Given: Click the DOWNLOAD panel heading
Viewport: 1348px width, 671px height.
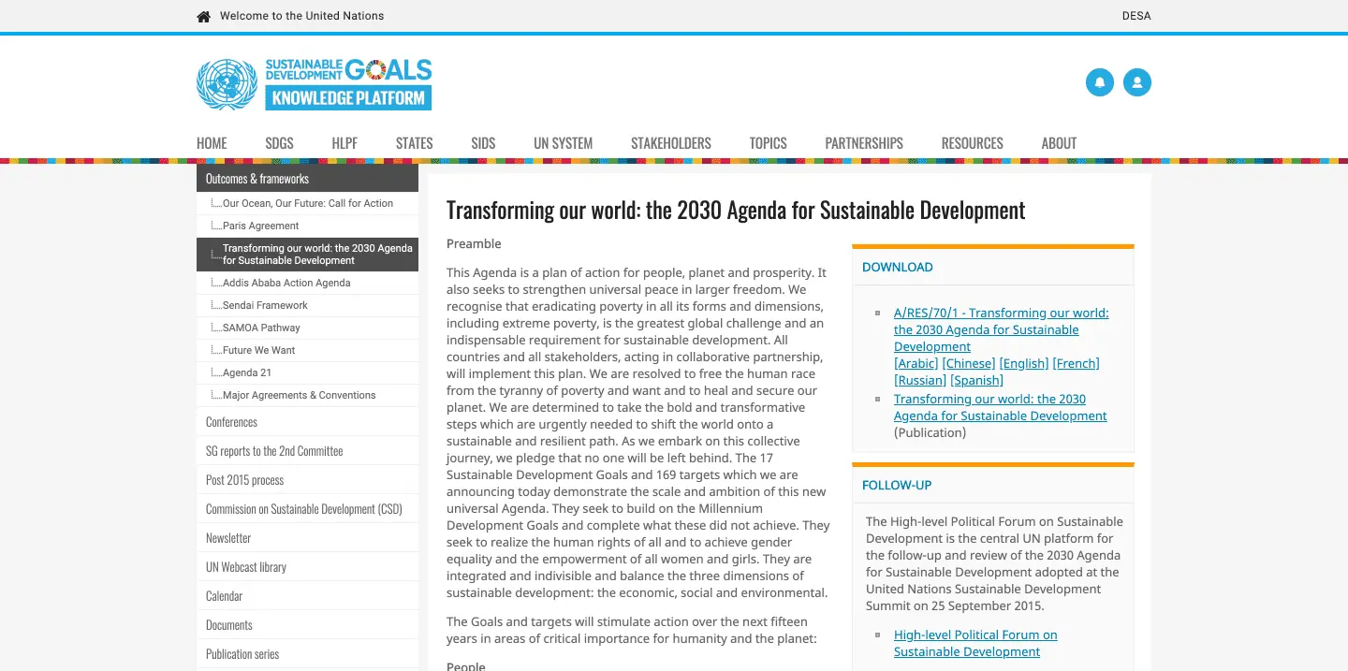Looking at the screenshot, I should (x=898, y=267).
